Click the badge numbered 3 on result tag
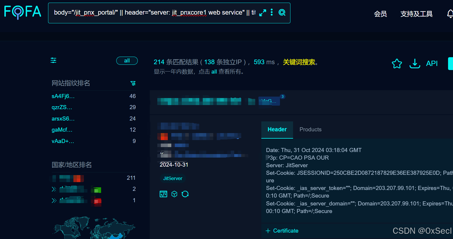The height and width of the screenshot is (239, 453). 282,97
